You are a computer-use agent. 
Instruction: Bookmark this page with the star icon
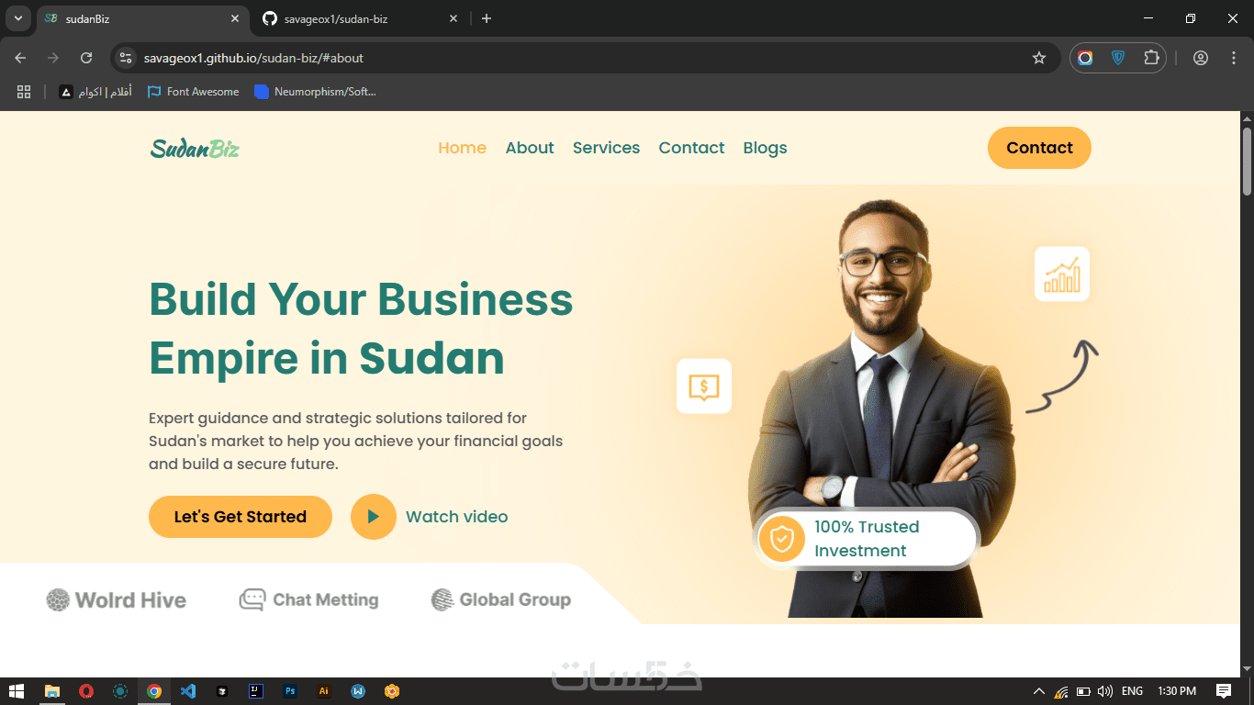click(x=1039, y=58)
